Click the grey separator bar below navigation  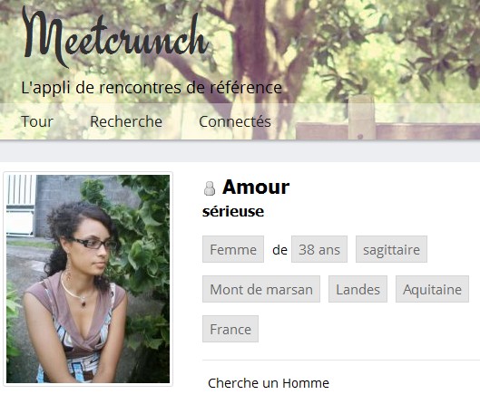tap(240, 151)
